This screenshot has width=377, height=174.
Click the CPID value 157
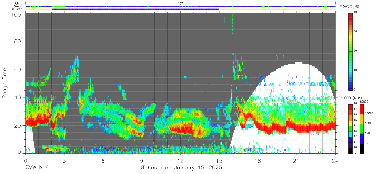[181, 3]
